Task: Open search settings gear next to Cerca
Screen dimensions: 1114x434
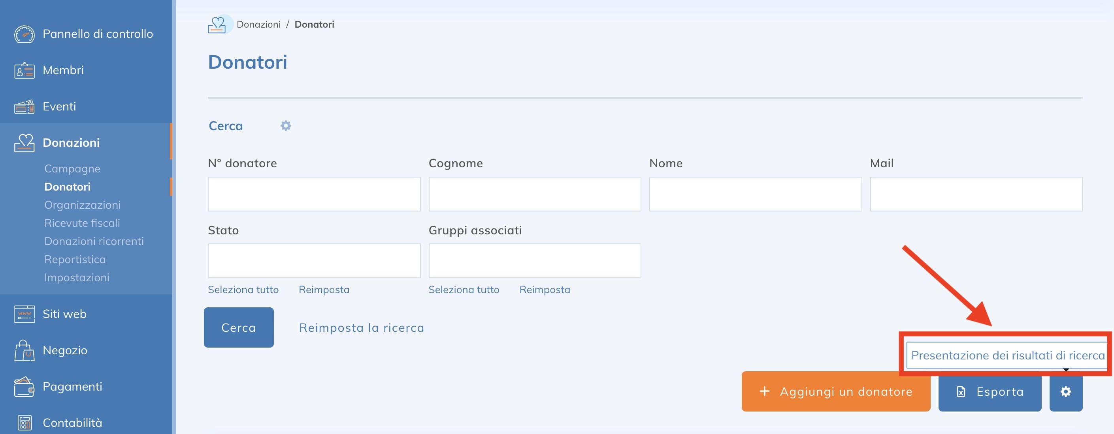Action: 285,126
